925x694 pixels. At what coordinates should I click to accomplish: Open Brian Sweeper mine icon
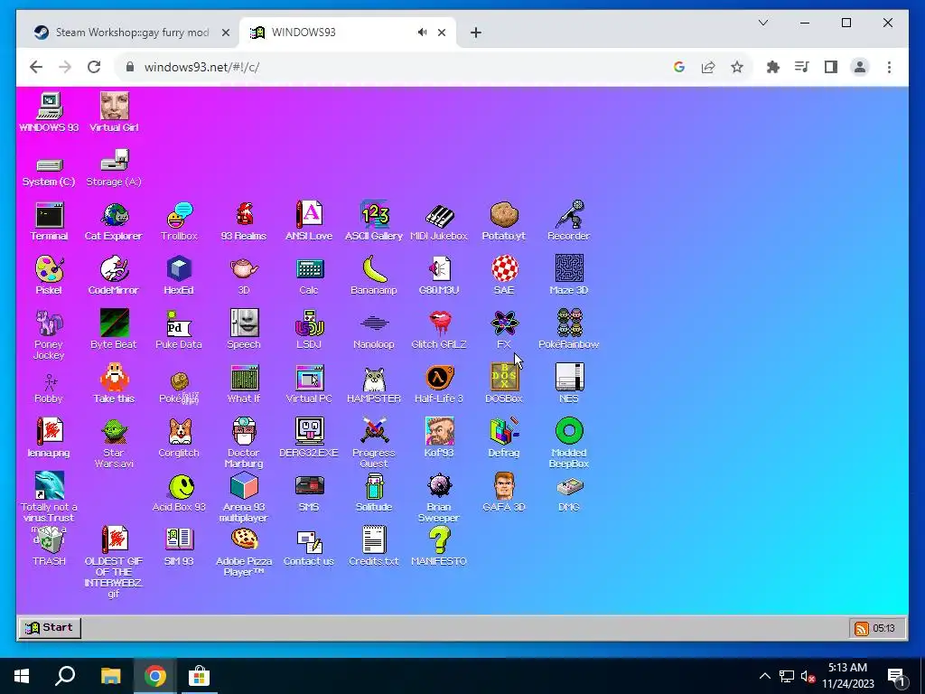pyautogui.click(x=439, y=486)
